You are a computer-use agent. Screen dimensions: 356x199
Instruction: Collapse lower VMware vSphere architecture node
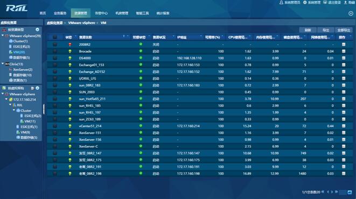coord(3,94)
